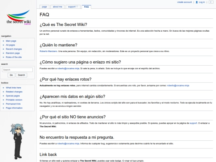Switch to the support tab

point(73,7)
